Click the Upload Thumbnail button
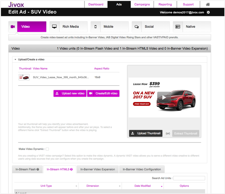Screen dimensions: 225x194 pyautogui.click(x=146, y=133)
